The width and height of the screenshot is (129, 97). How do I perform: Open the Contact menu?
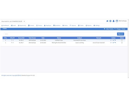coord(31,25)
